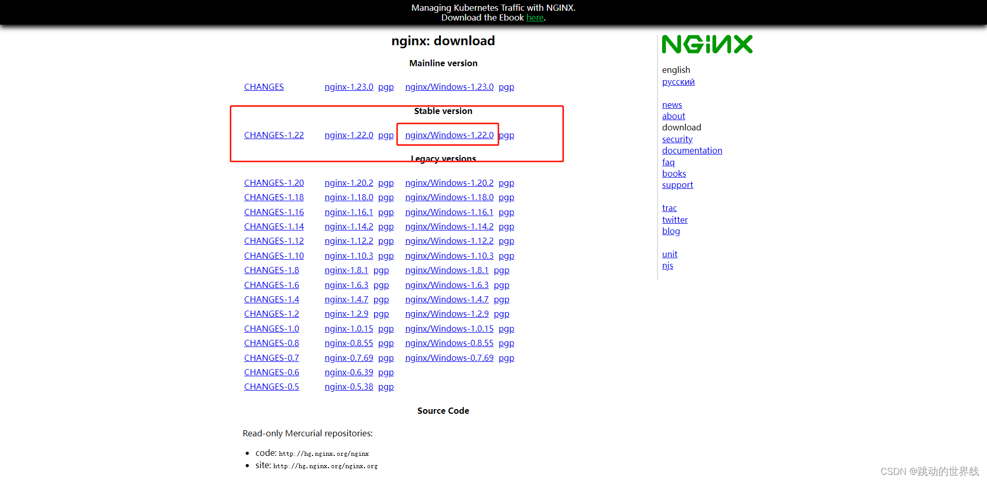987x481 pixels.
Task: Click code repository URL hg.nginx.org/nginx
Action: 324,454
